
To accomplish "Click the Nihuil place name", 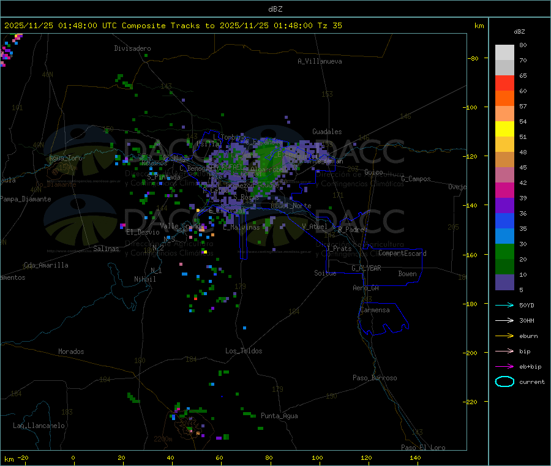I will [x=144, y=279].
